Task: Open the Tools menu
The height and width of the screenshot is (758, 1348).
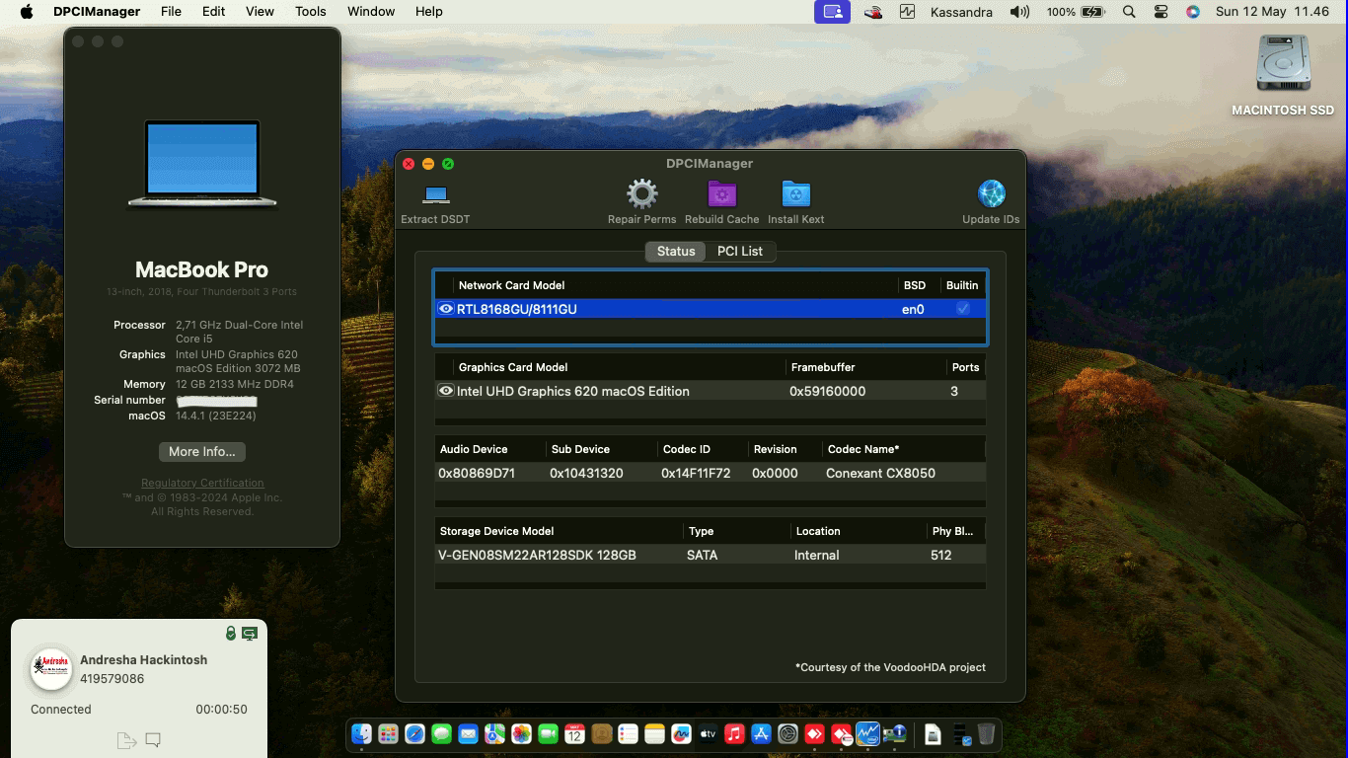Action: [x=311, y=12]
